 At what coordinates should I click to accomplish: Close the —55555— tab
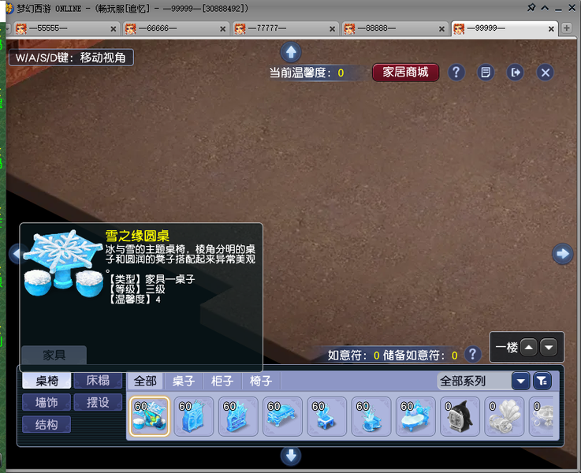click(x=114, y=29)
